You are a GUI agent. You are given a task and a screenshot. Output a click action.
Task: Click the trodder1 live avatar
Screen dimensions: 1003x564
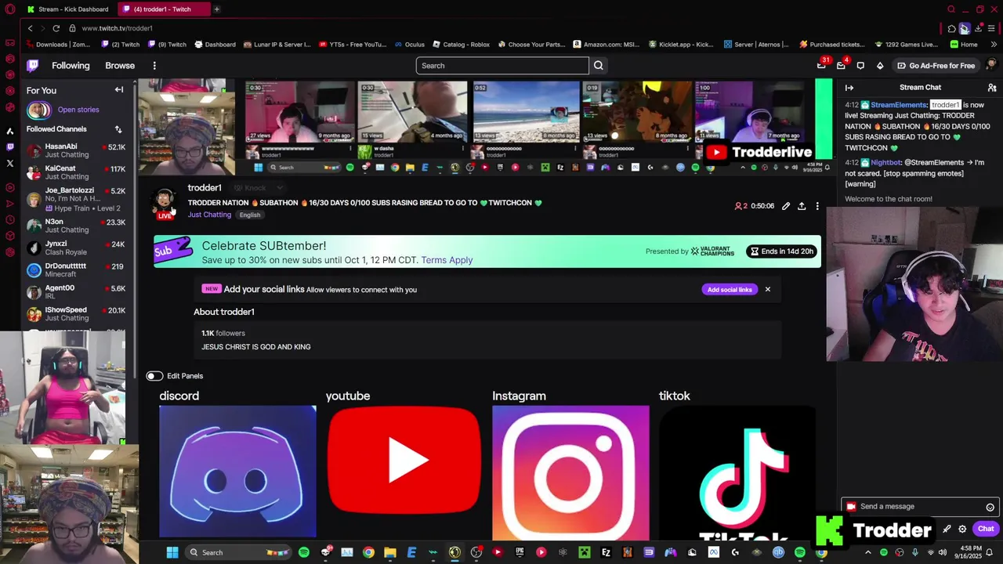pyautogui.click(x=165, y=203)
